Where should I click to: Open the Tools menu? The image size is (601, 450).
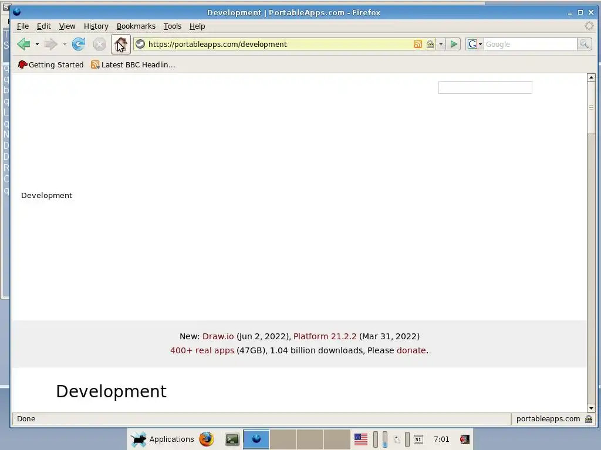click(172, 26)
